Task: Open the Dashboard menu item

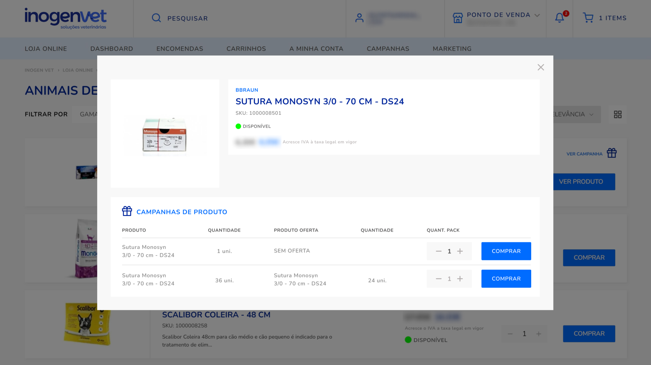Action: point(112,49)
